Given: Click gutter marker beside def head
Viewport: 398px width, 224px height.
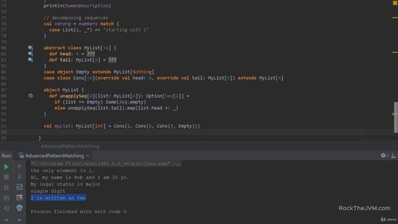Looking at the screenshot, I should [30, 54].
